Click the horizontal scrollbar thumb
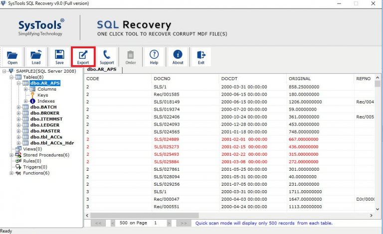 (x=144, y=216)
